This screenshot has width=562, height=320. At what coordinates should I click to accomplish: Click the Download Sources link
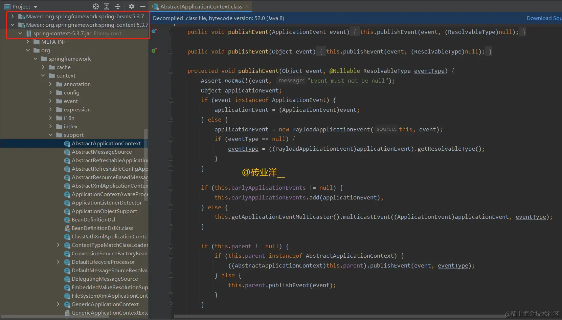(544, 18)
